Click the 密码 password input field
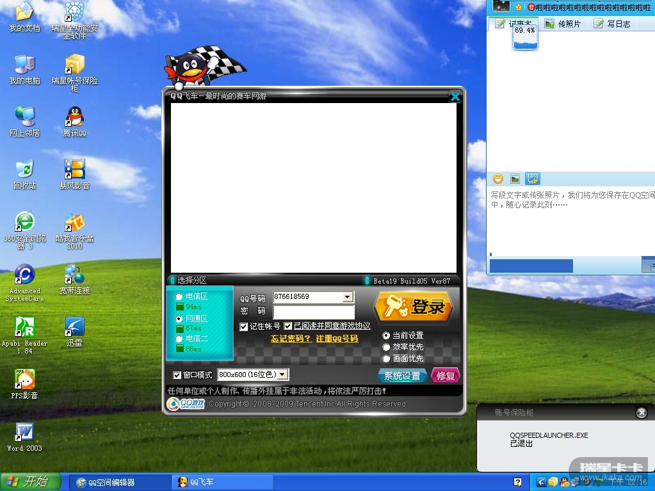This screenshot has width=655, height=491. pyautogui.click(x=313, y=312)
